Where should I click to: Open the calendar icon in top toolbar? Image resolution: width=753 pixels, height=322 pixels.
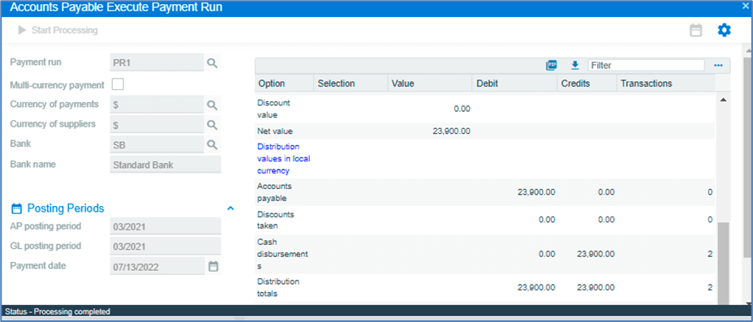[696, 30]
